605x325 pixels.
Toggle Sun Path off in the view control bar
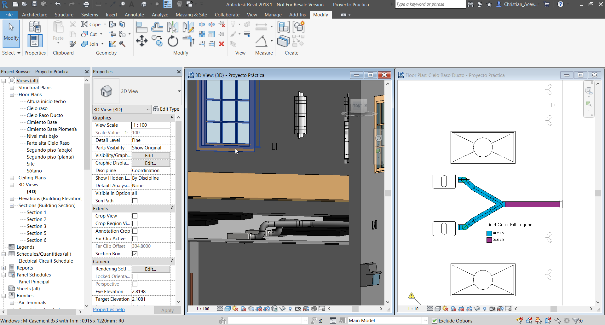(x=235, y=309)
